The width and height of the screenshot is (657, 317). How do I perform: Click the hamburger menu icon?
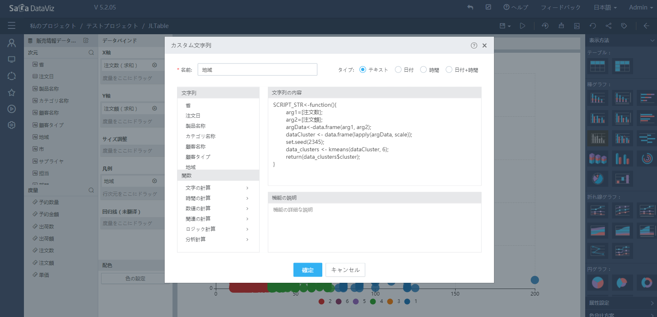(x=12, y=26)
